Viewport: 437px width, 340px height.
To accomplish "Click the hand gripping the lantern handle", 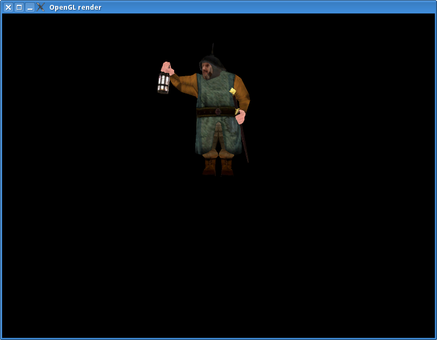I will pyautogui.click(x=167, y=68).
